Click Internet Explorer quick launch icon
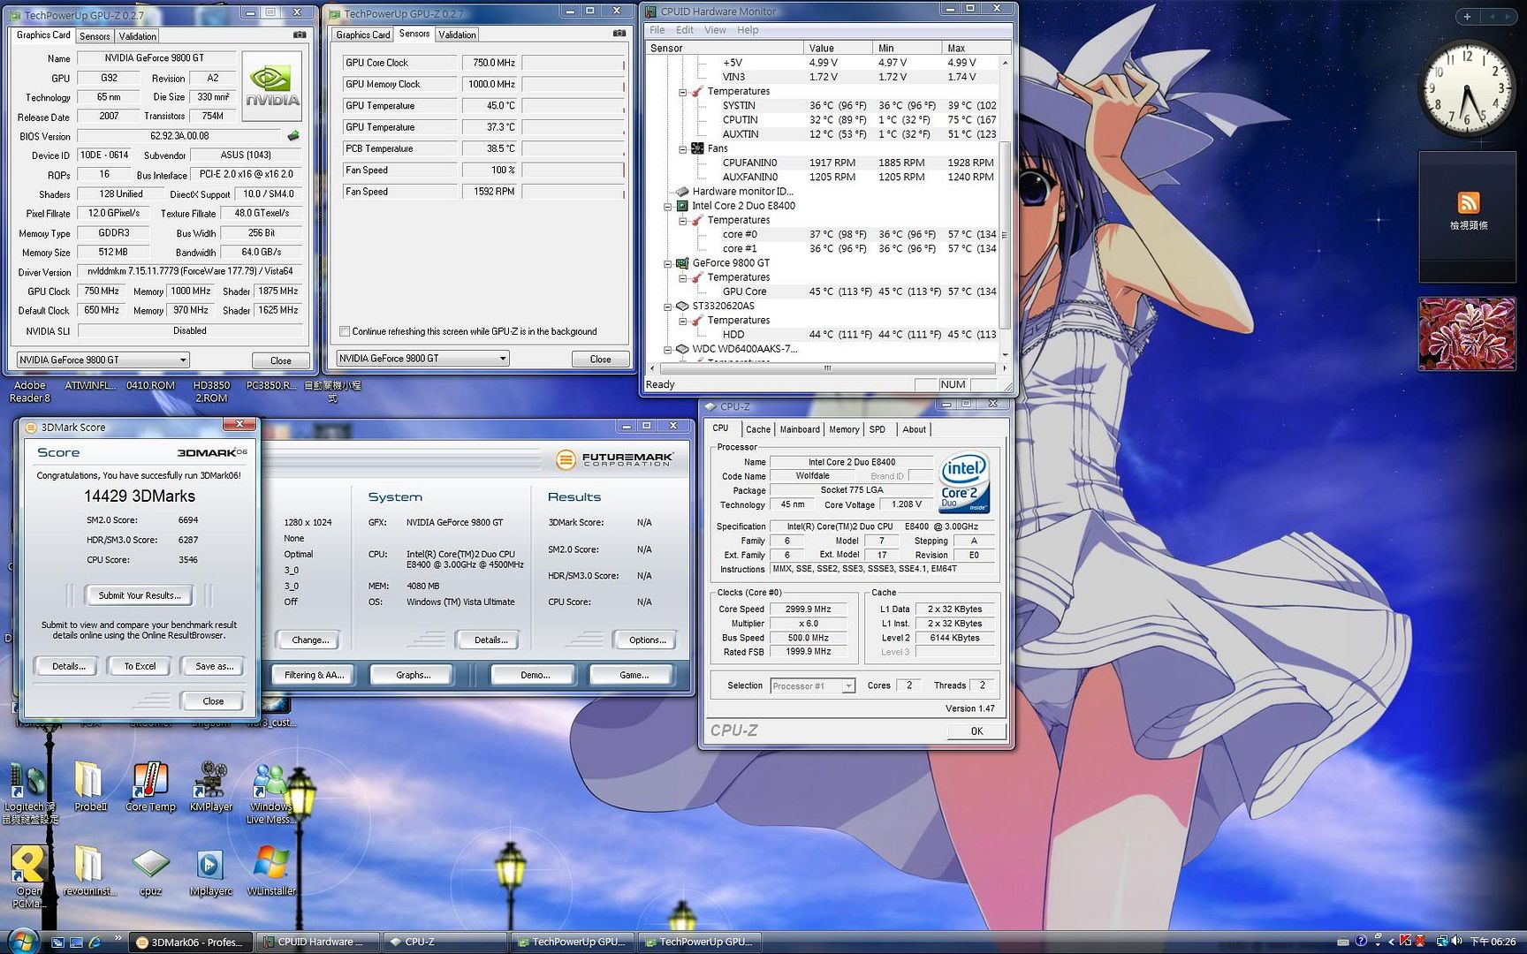The width and height of the screenshot is (1527, 954). tap(95, 943)
